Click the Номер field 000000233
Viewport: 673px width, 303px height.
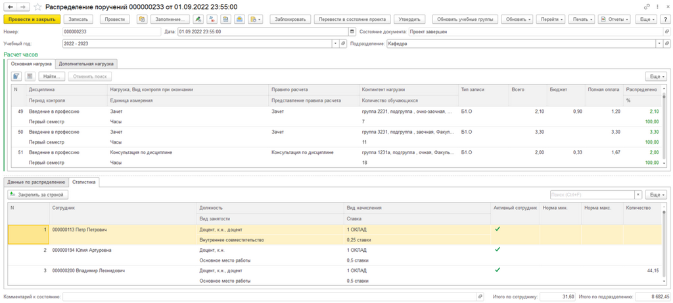112,31
